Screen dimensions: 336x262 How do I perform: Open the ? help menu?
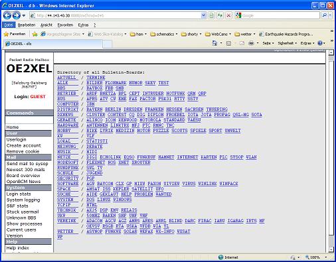95,25
